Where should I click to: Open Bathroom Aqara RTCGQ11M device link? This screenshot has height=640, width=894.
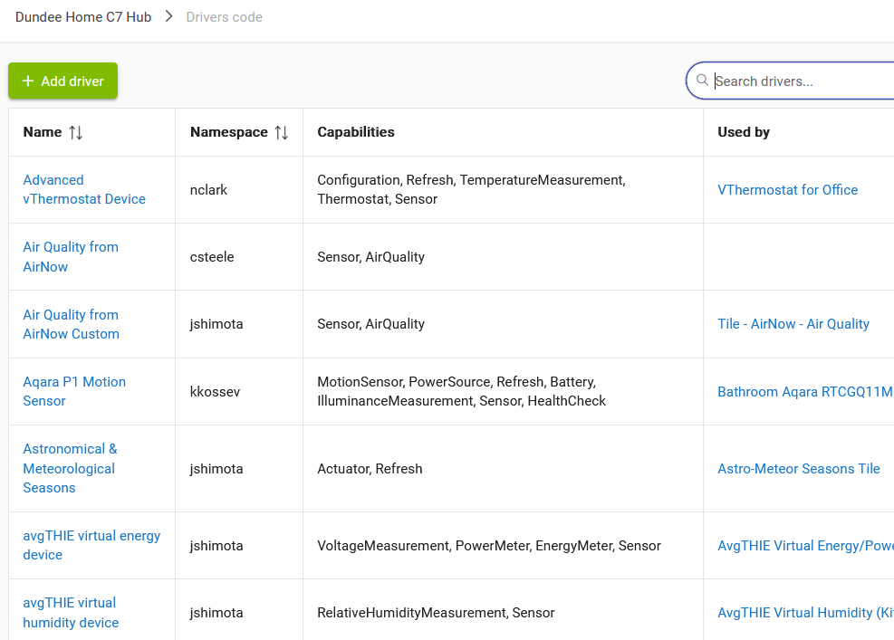pyautogui.click(x=805, y=392)
